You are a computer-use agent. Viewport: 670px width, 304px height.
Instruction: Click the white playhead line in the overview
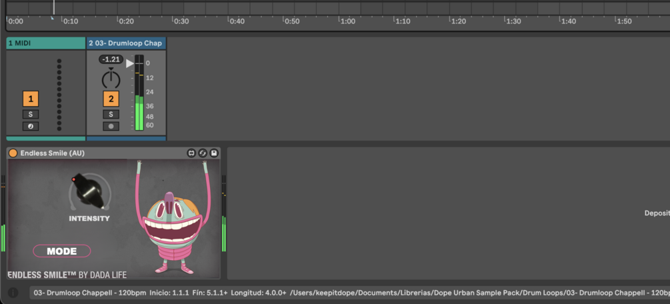click(x=54, y=7)
